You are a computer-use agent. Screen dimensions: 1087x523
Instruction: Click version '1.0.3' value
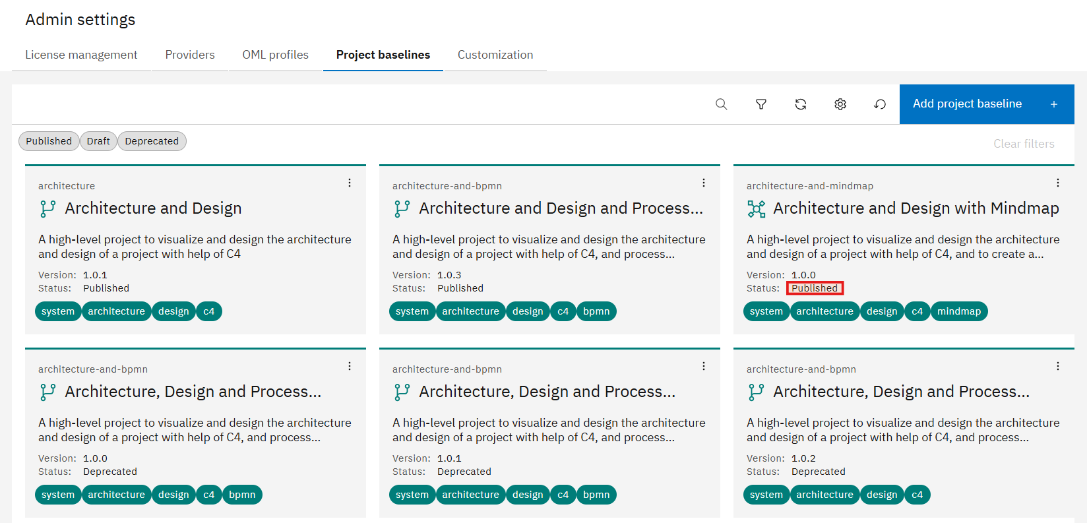[x=449, y=275]
